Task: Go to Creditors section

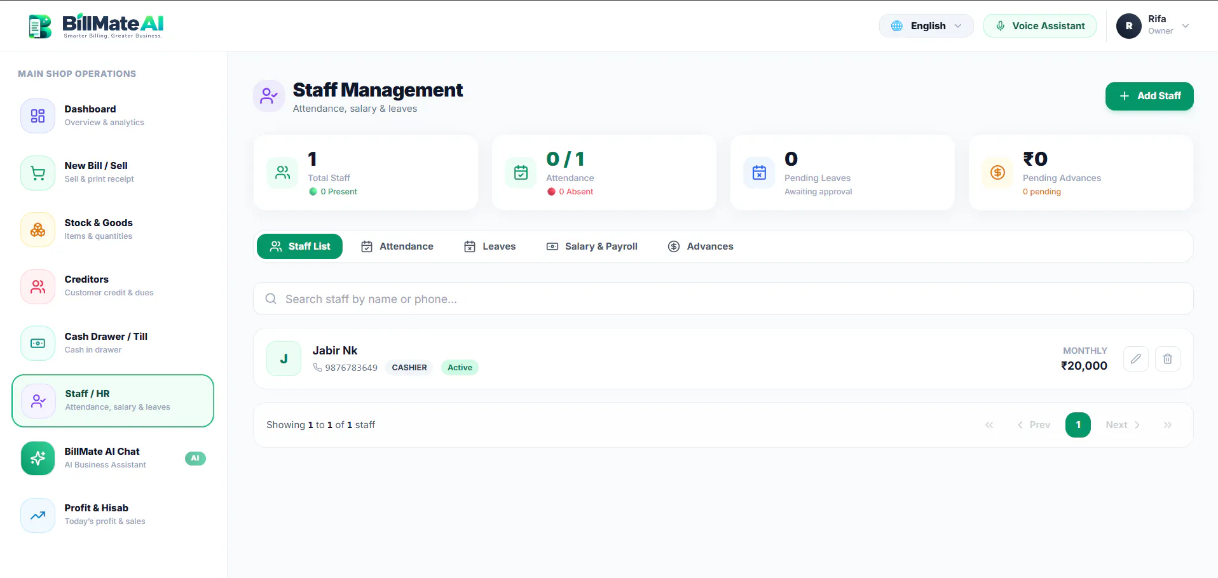Action: point(113,286)
